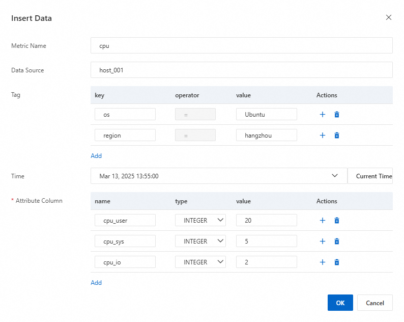Open the type dropdown for cpu_io
The width and height of the screenshot is (404, 322).
200,262
